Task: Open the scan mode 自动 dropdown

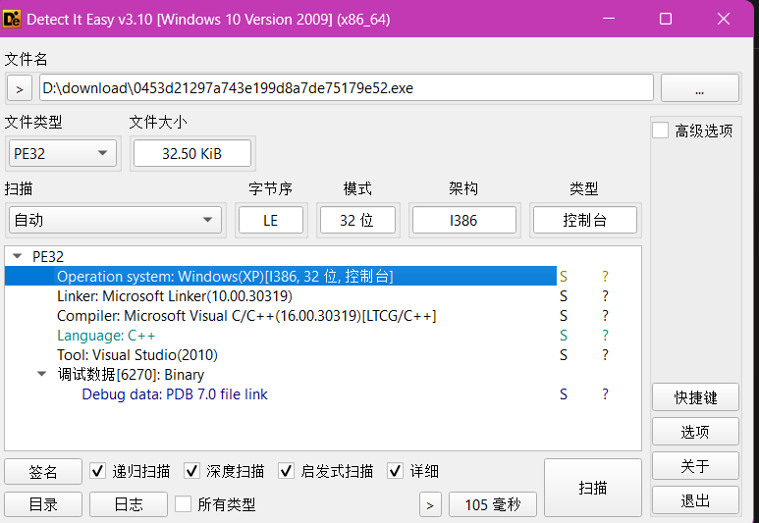Action: tap(115, 220)
